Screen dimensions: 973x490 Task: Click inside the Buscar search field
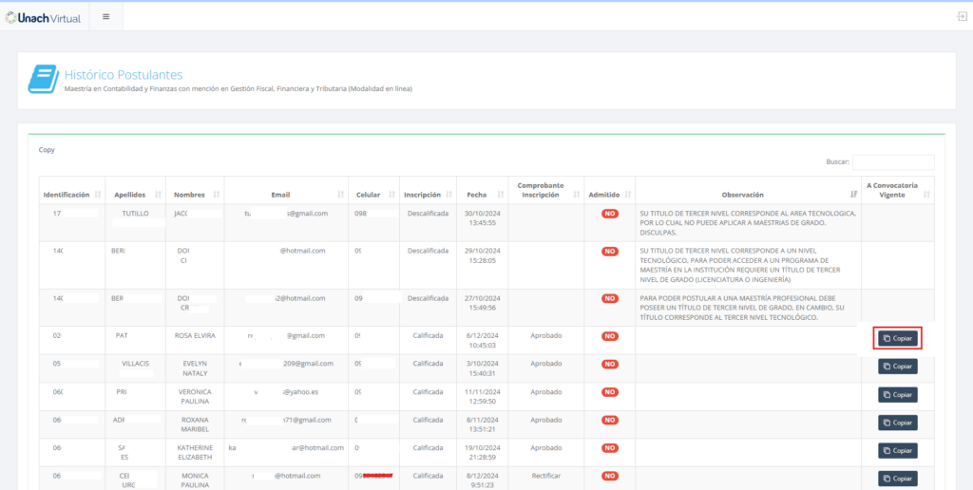(x=892, y=162)
